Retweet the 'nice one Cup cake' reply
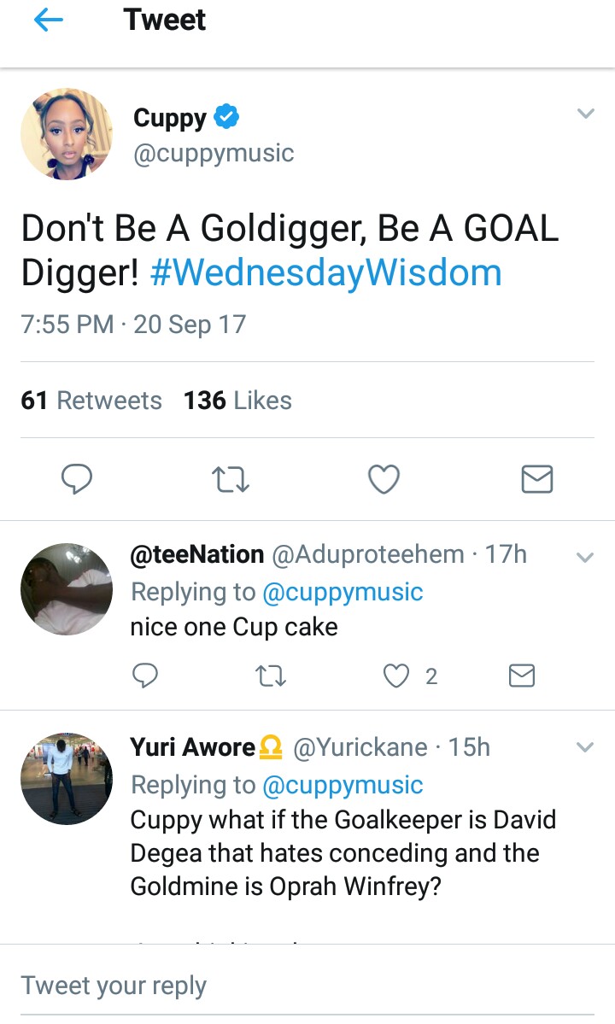Viewport: 615px width, 1024px height. (x=271, y=676)
